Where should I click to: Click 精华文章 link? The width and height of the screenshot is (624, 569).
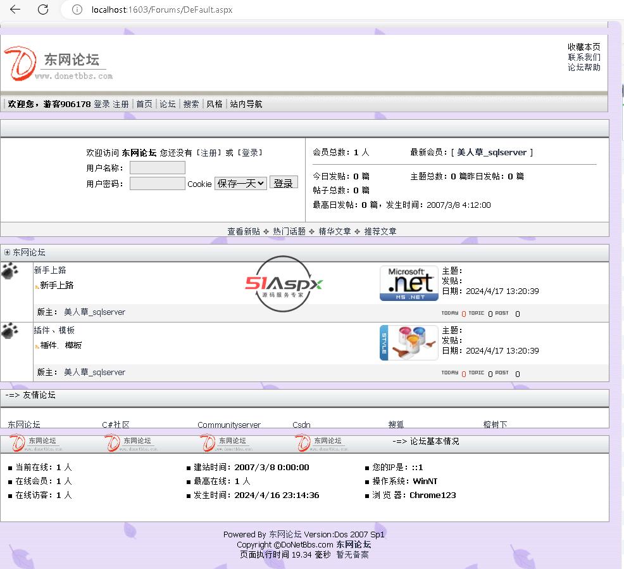click(x=335, y=231)
